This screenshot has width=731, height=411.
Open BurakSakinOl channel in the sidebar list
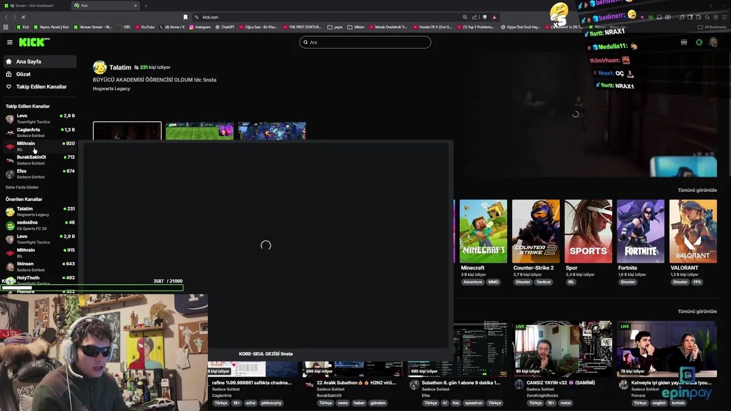click(x=40, y=160)
